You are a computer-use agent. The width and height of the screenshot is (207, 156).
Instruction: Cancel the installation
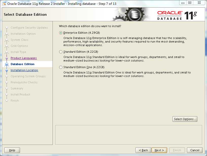195,150
